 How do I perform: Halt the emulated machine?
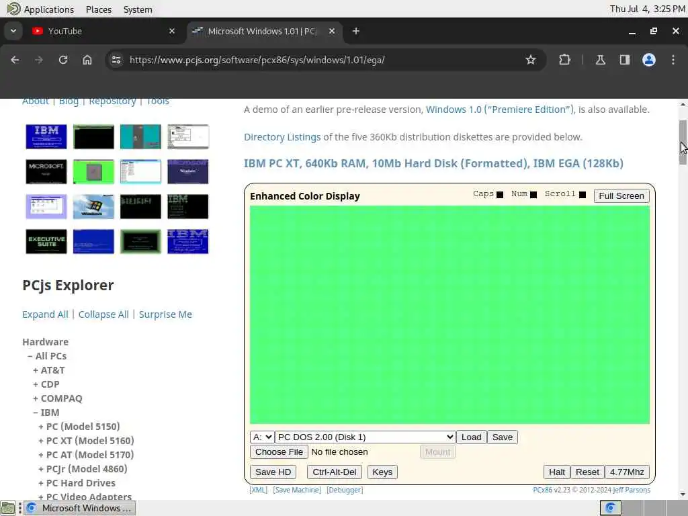557,472
